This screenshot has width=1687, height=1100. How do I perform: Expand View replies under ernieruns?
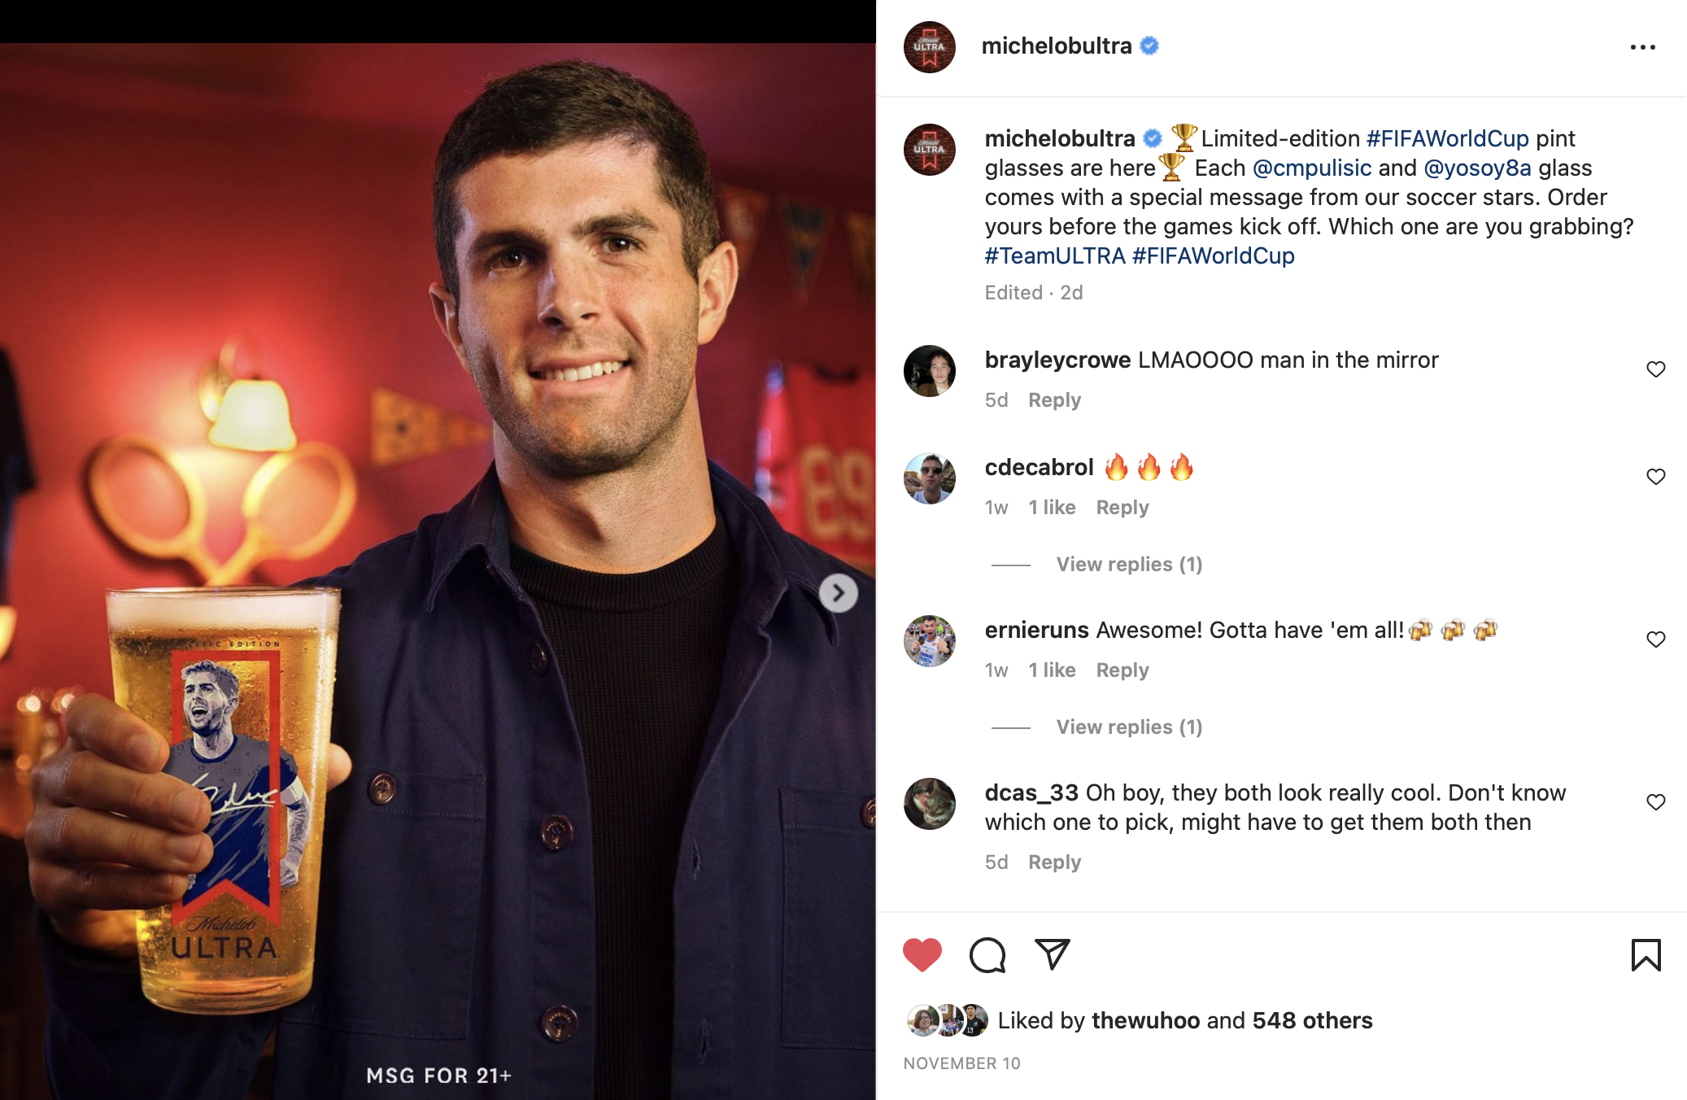click(1129, 727)
